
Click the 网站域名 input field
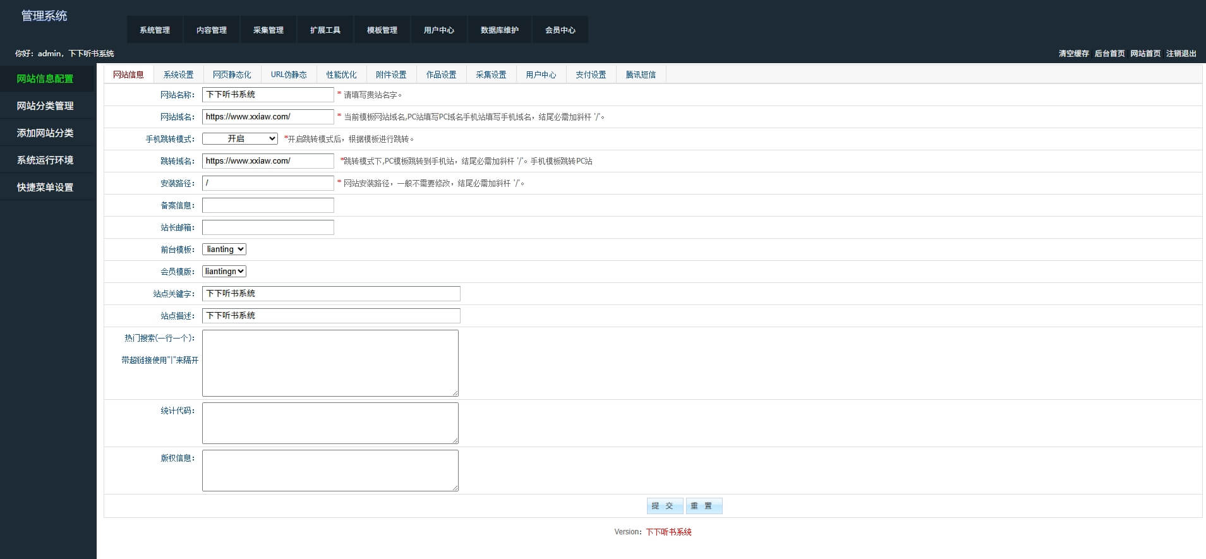(x=268, y=117)
